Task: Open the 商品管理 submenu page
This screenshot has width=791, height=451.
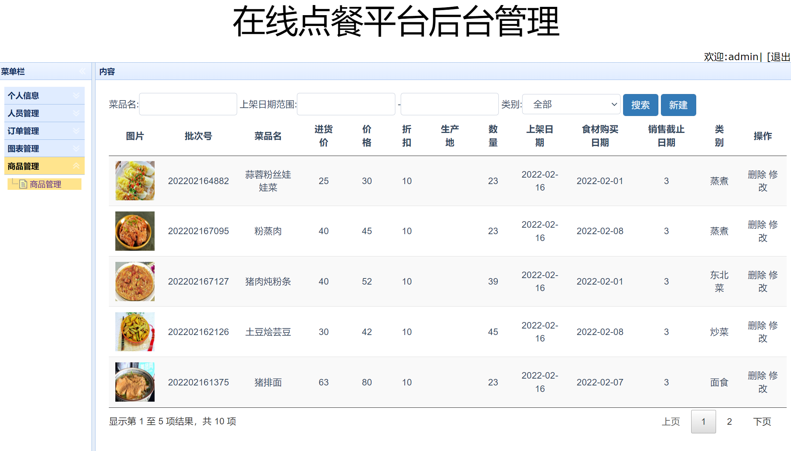Action: click(45, 184)
